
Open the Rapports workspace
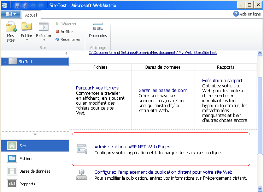pyautogui.click(x=27, y=184)
